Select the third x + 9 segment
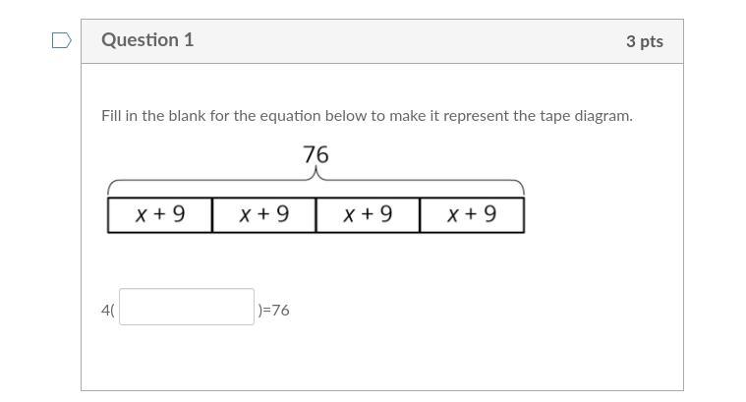This screenshot has width=746, height=402. (368, 215)
